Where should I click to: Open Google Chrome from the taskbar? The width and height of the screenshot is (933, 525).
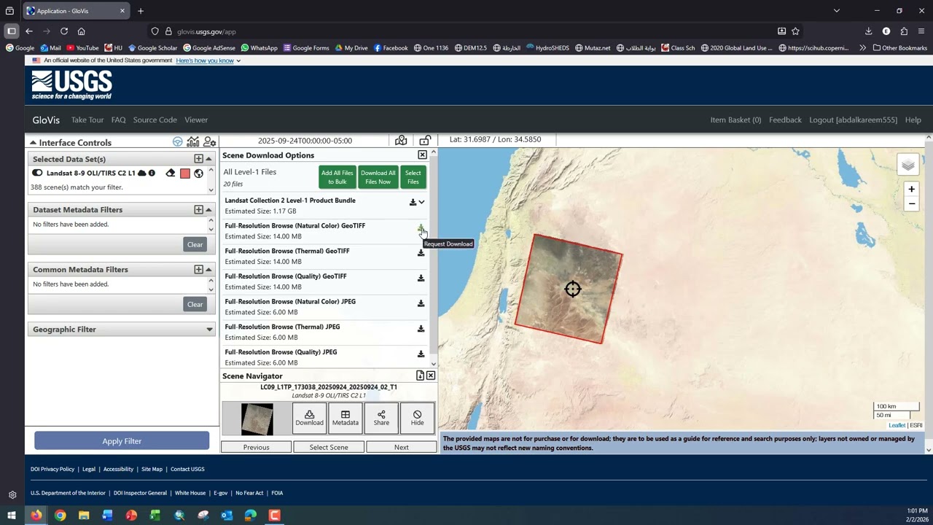click(60, 516)
